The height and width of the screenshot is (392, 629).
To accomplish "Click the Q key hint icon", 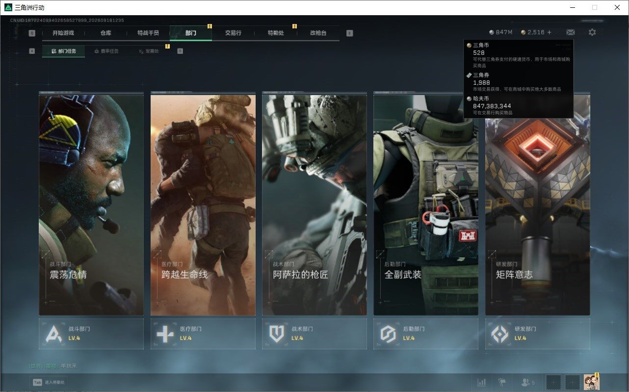I will pyautogui.click(x=32, y=33).
